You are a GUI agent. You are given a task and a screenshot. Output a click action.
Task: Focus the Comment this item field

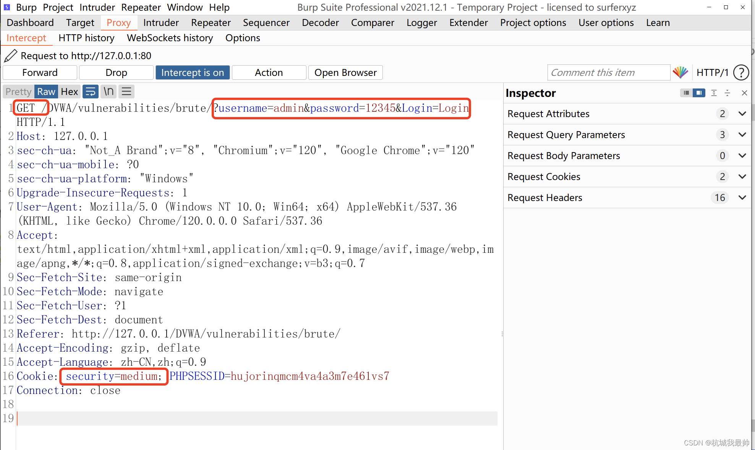609,72
